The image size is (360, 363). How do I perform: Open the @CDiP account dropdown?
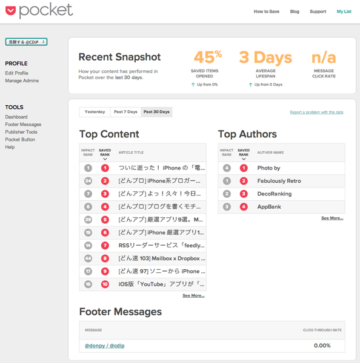coord(26,42)
